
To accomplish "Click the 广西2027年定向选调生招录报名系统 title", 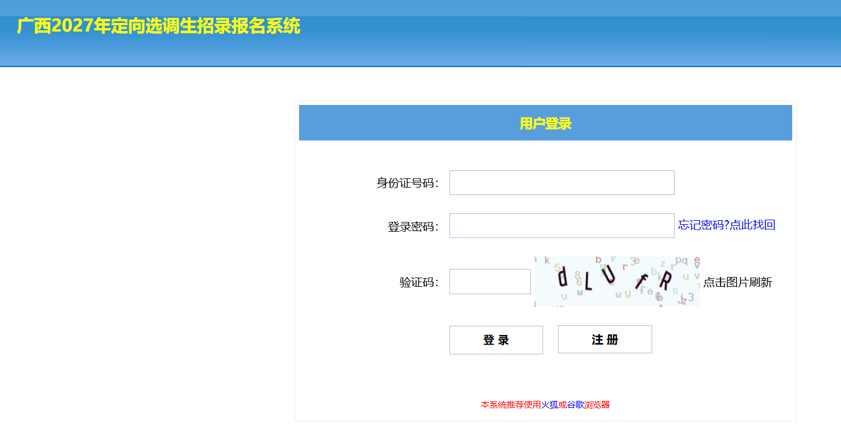I will [x=158, y=26].
